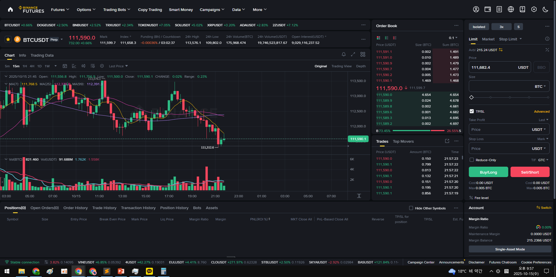
Task: Click the order form info circle icon
Action: (x=547, y=39)
